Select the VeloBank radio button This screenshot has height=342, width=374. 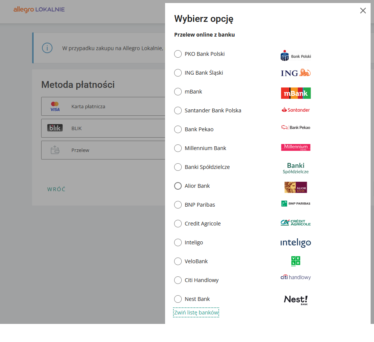pos(178,261)
